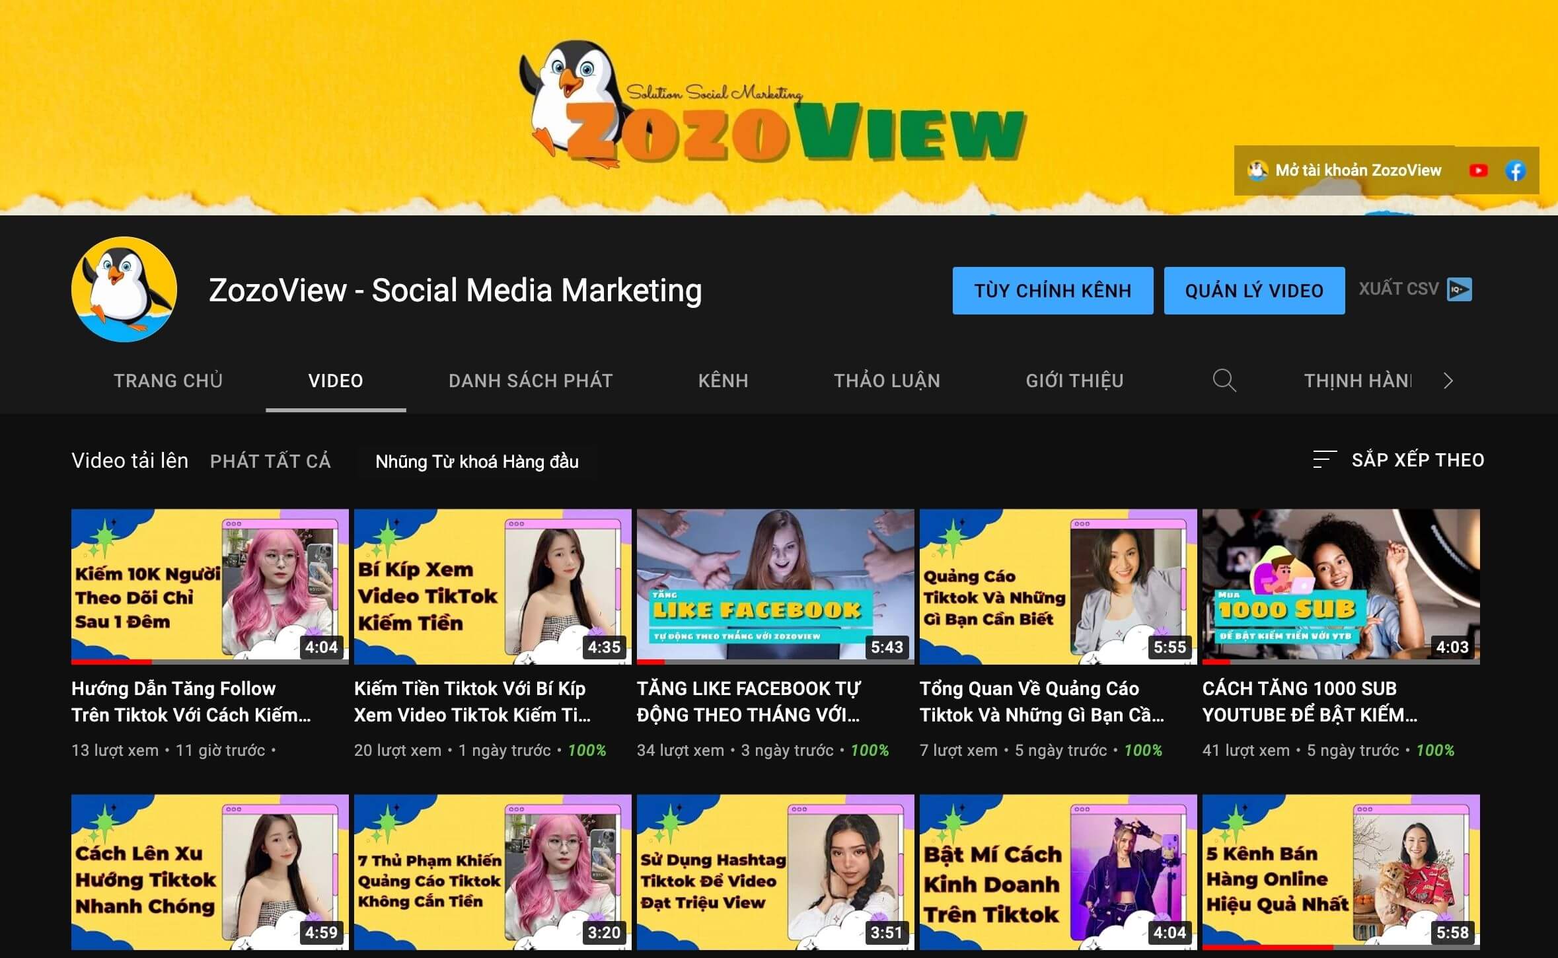Open thumbnail Quảng Cáo Tiktok Và Những Gì

pos(1058,587)
